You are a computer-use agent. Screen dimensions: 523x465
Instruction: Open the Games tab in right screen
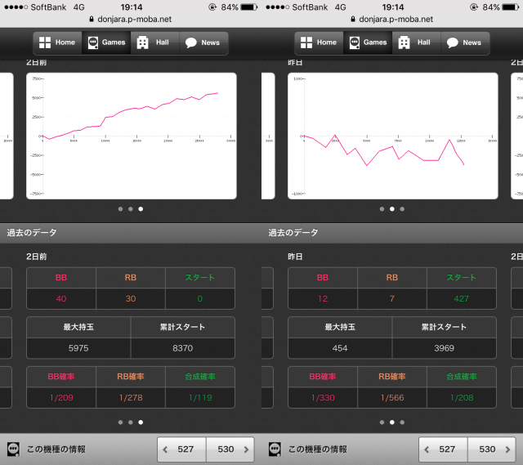coord(367,42)
